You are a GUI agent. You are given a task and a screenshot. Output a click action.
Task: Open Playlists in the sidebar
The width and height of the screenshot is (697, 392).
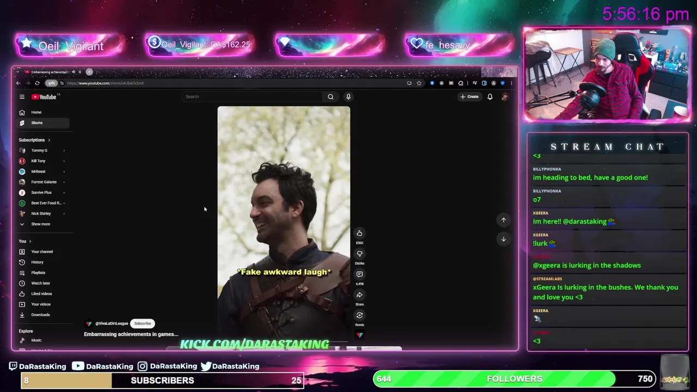click(42, 273)
